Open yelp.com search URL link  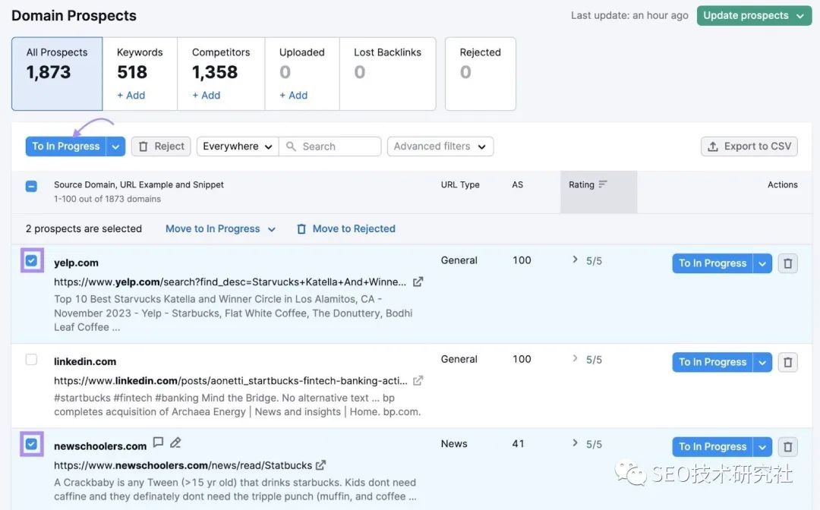[229, 282]
